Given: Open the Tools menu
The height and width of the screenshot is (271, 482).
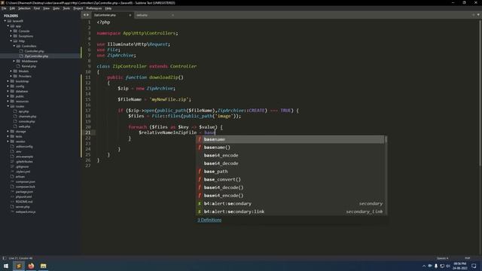Looking at the screenshot, I should pyautogui.click(x=66, y=8).
